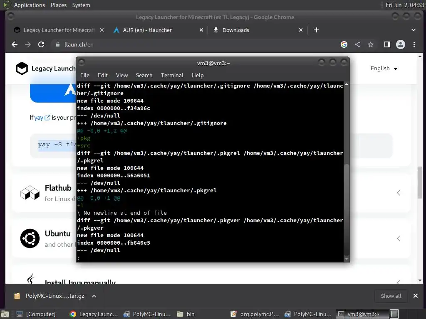The height and width of the screenshot is (319, 426).
Task: Click Show all downloads button
Action: [391, 296]
